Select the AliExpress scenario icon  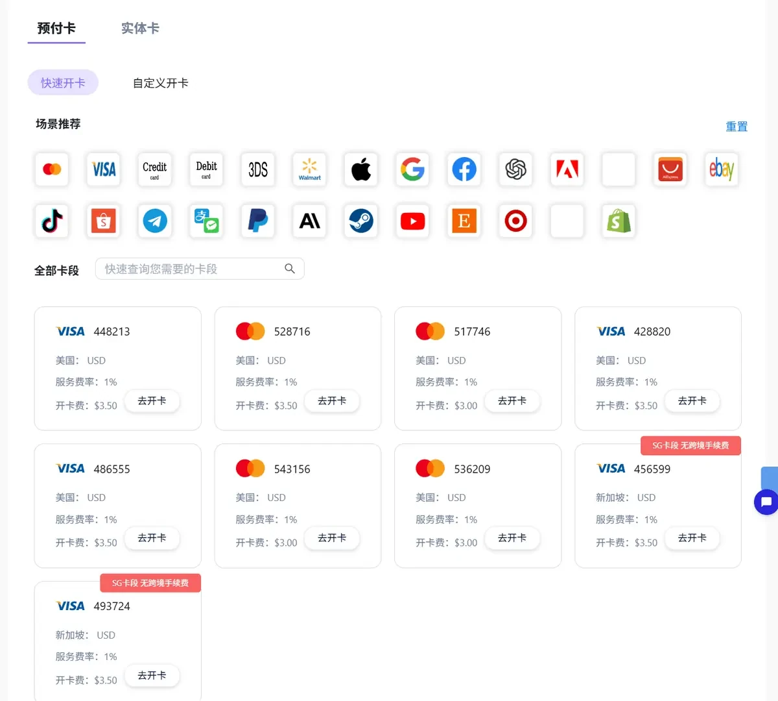click(670, 169)
